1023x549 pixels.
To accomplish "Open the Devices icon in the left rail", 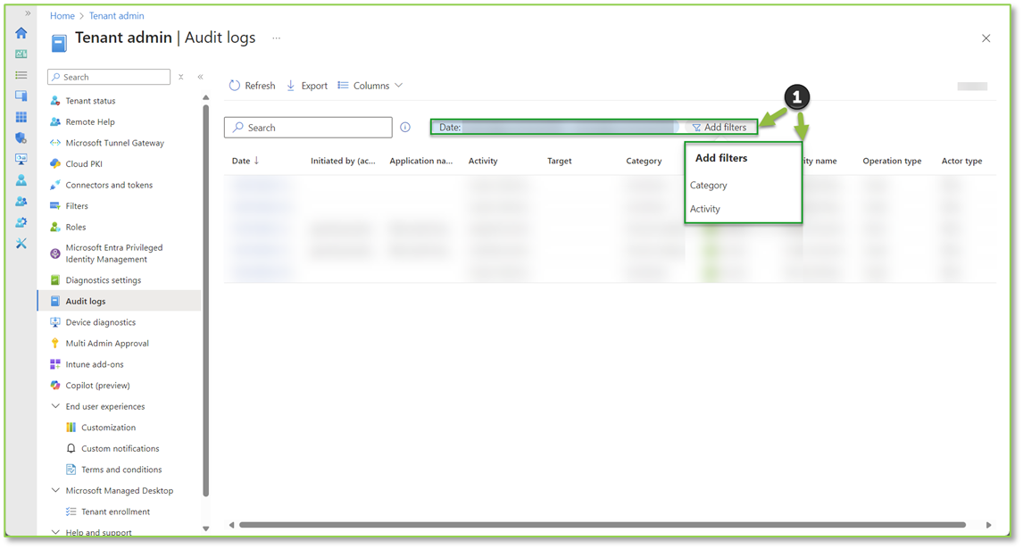I will point(21,96).
